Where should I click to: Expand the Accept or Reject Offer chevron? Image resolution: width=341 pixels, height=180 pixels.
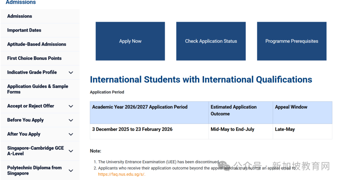(x=71, y=106)
